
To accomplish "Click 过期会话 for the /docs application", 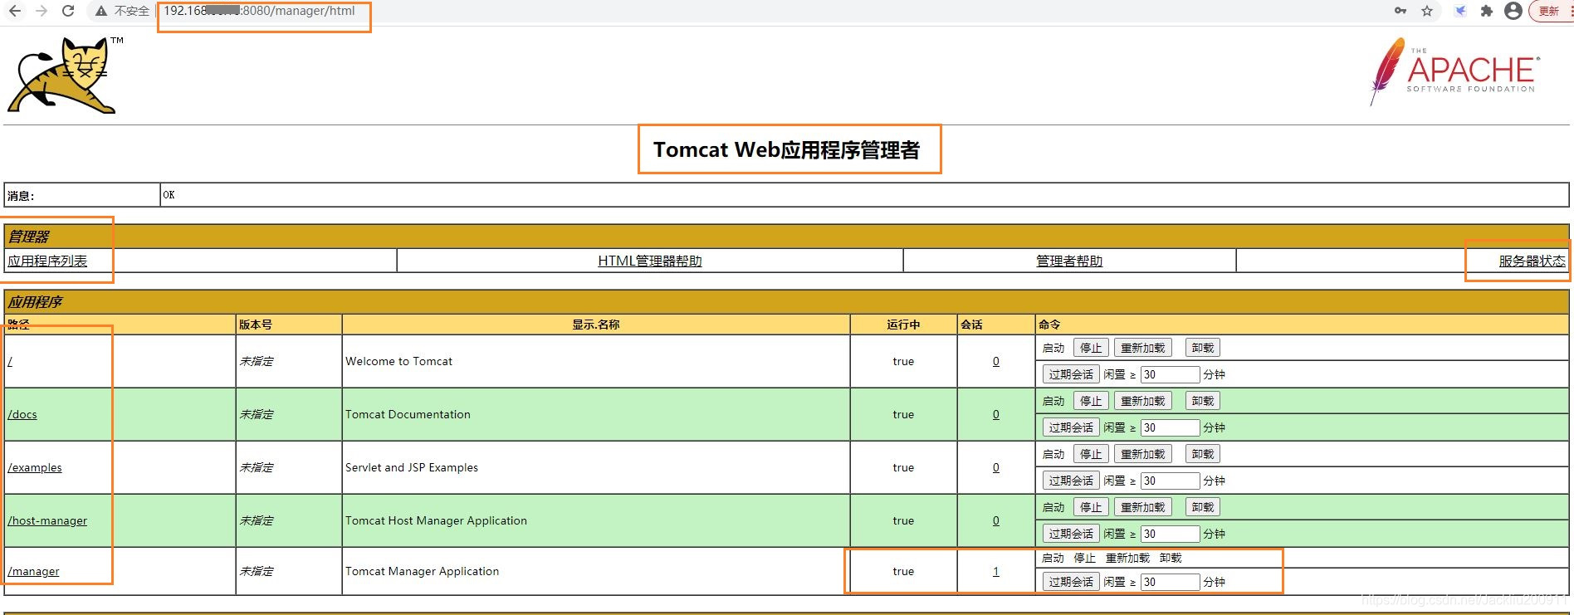I will click(1071, 427).
